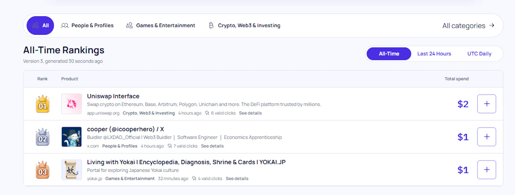This screenshot has width=515, height=195.
Task: Open the YOKAI.JP logo thumbnail
Action: (71, 170)
